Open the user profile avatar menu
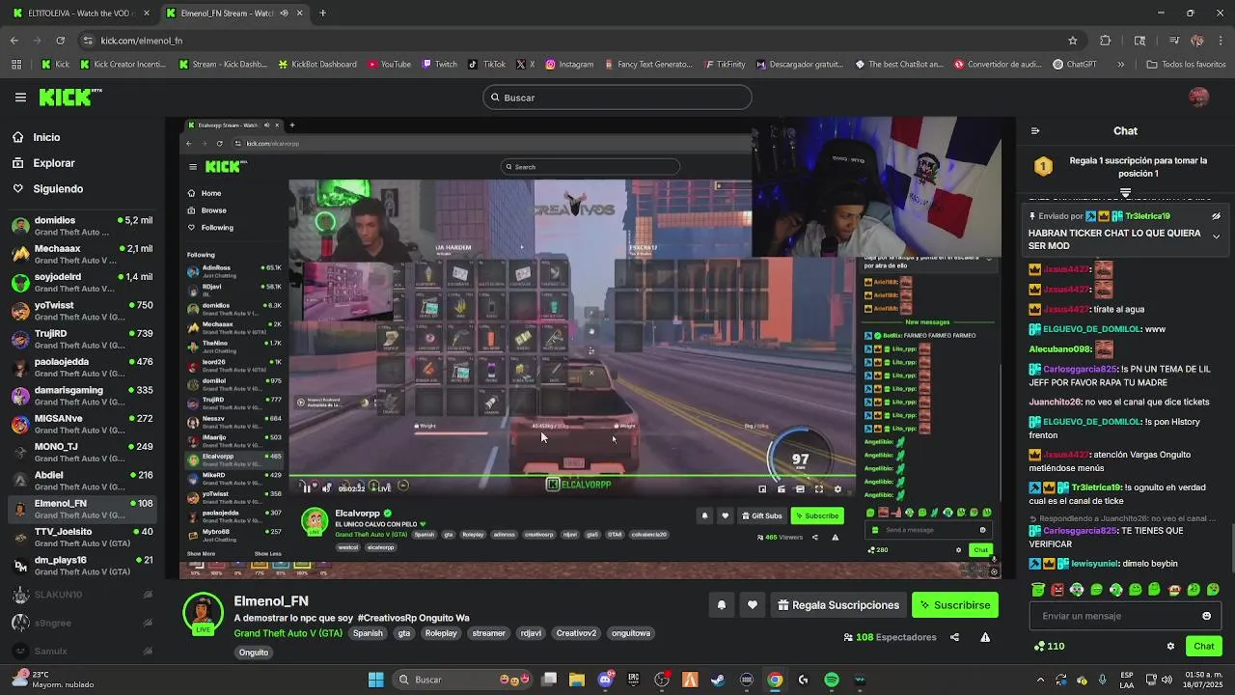 [1198, 97]
